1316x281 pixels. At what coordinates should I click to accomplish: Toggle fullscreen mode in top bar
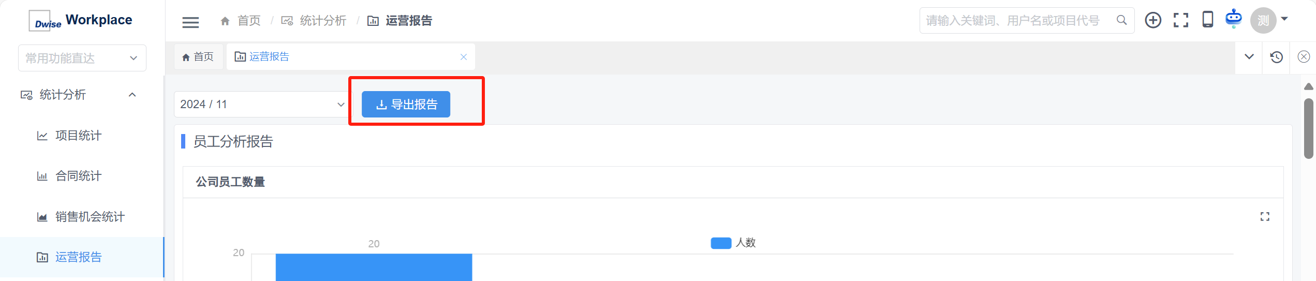point(1181,20)
